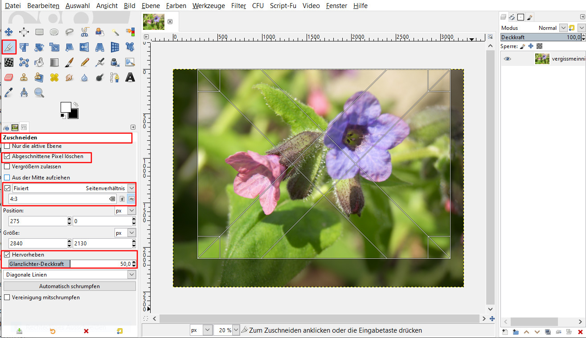This screenshot has width=586, height=338.
Task: Select the Paintbrush tool
Action: click(69, 62)
